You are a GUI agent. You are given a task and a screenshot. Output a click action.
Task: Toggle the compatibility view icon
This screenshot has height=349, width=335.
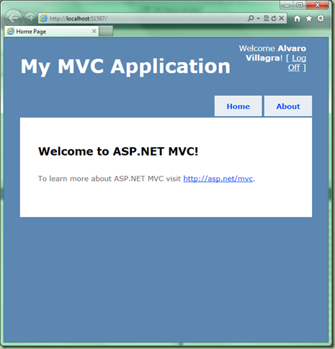266,18
